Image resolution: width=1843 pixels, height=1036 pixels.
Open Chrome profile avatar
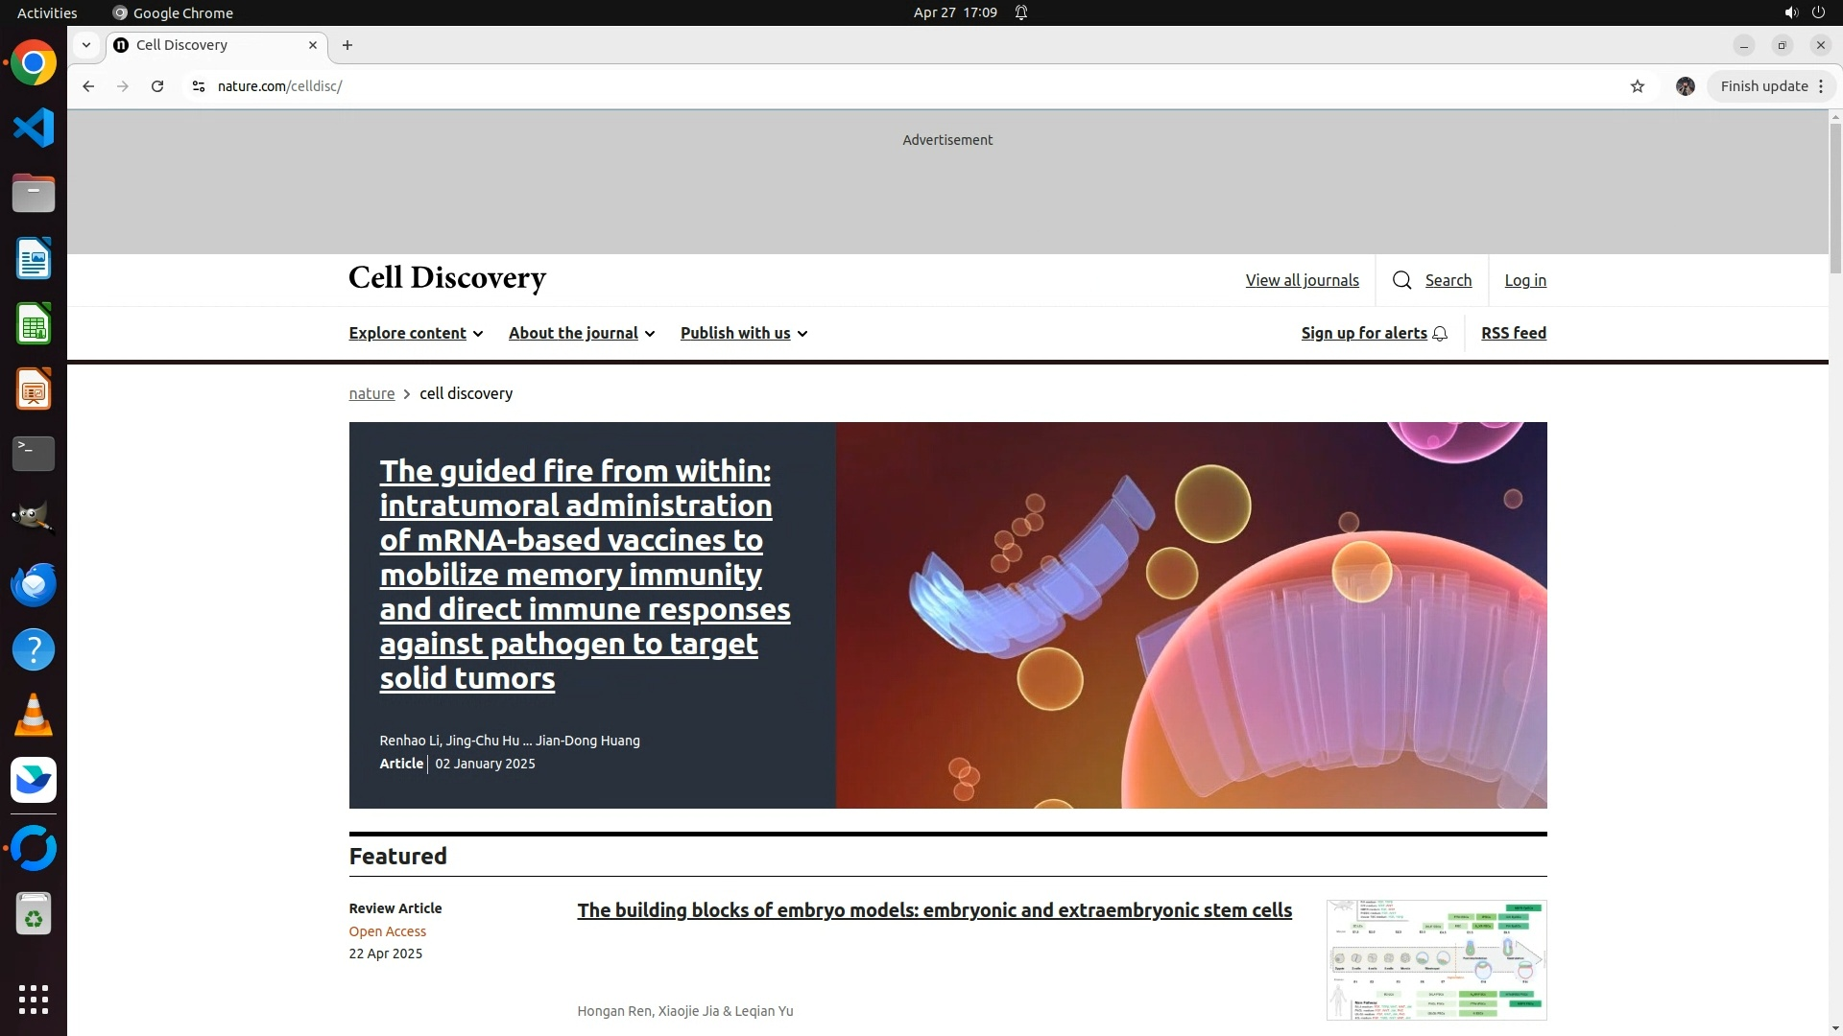pyautogui.click(x=1686, y=86)
